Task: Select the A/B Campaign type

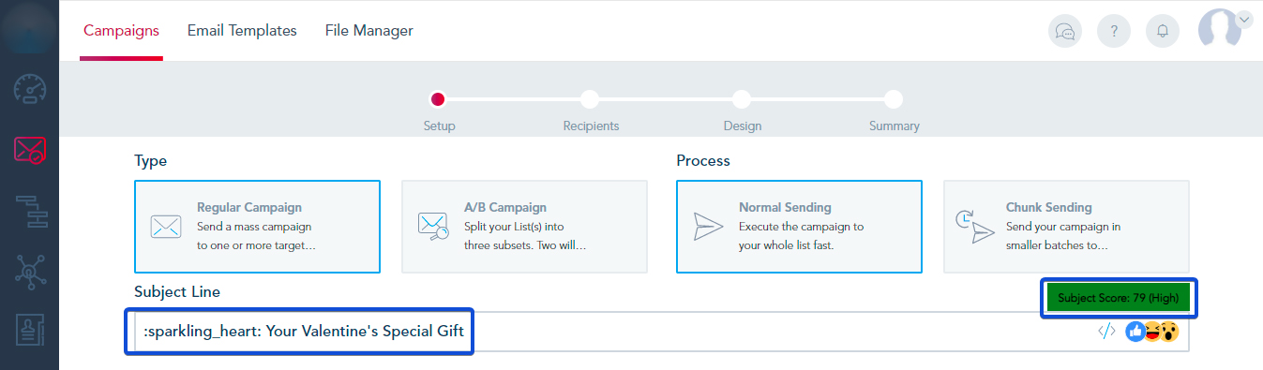Action: (524, 227)
